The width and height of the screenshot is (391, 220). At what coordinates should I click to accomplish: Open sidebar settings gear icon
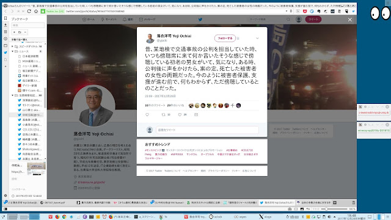point(5,196)
